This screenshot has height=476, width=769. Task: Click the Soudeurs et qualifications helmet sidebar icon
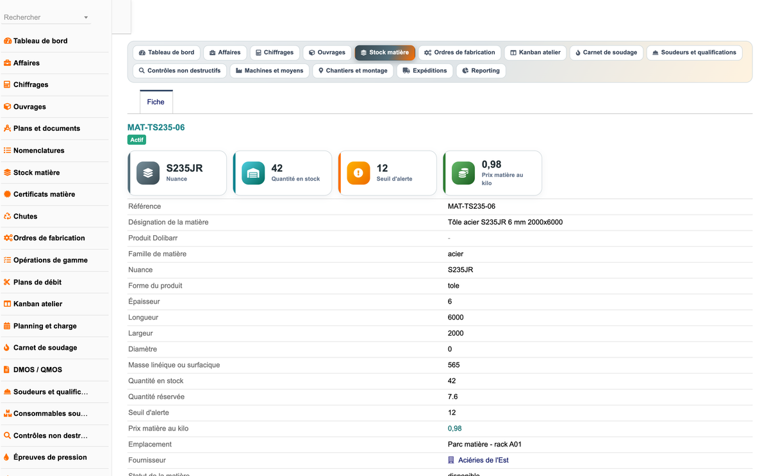click(8, 391)
